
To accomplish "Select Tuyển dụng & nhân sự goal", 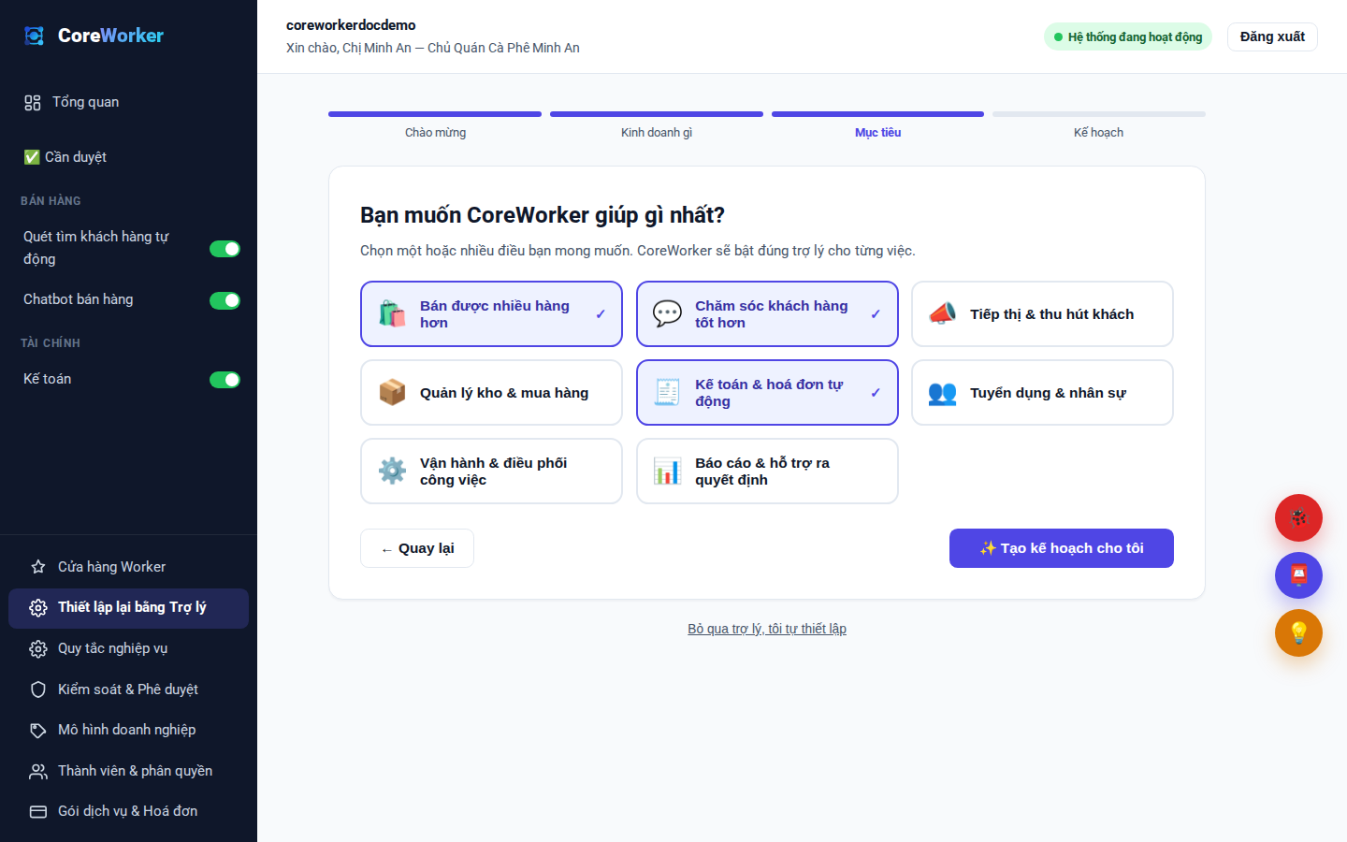I will (1042, 393).
